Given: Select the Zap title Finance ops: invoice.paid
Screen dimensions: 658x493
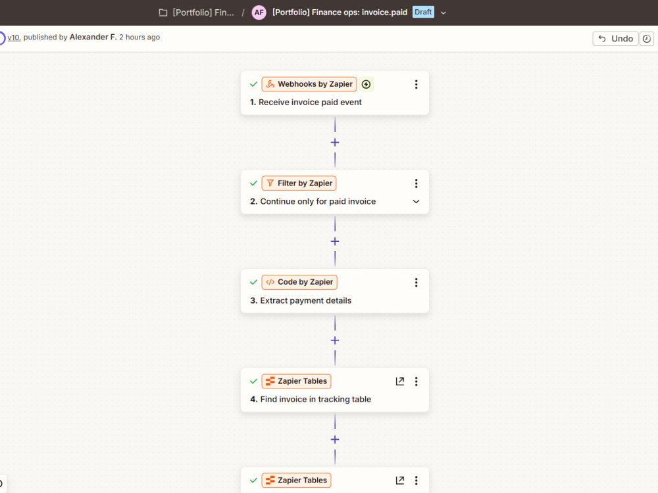Looking at the screenshot, I should click(340, 12).
